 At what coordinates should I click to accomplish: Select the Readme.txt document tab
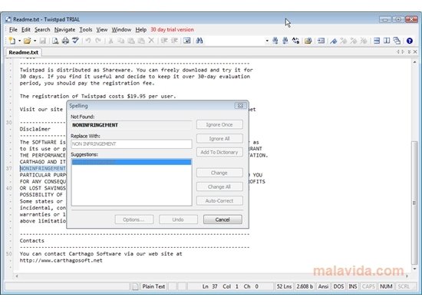pos(24,52)
